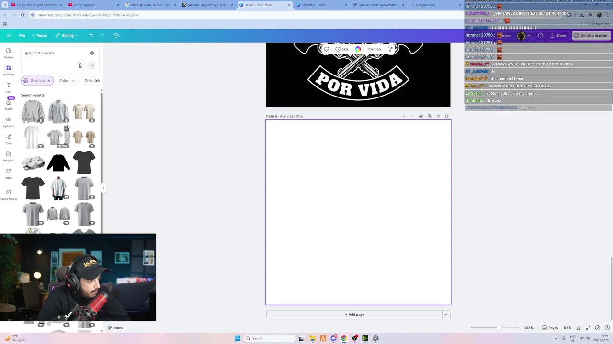Click the search field containing 'grey shirt oversize'

55,53
